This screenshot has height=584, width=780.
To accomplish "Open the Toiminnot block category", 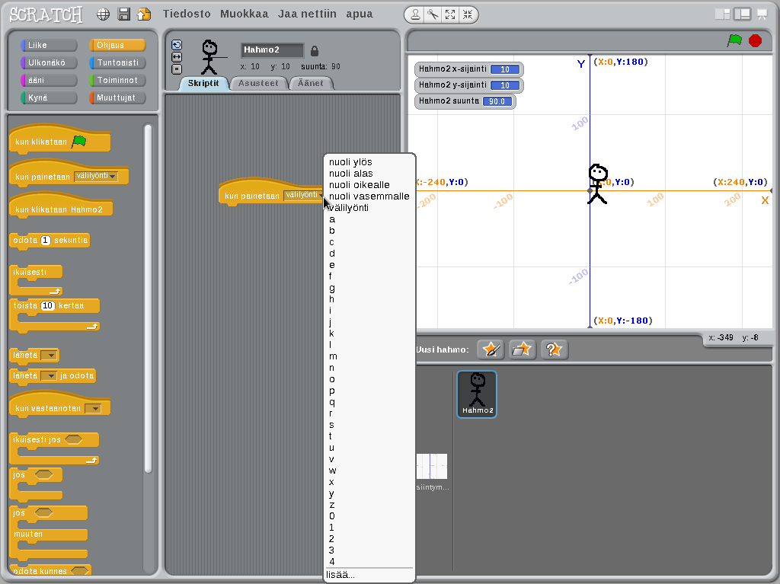I will pos(117,80).
